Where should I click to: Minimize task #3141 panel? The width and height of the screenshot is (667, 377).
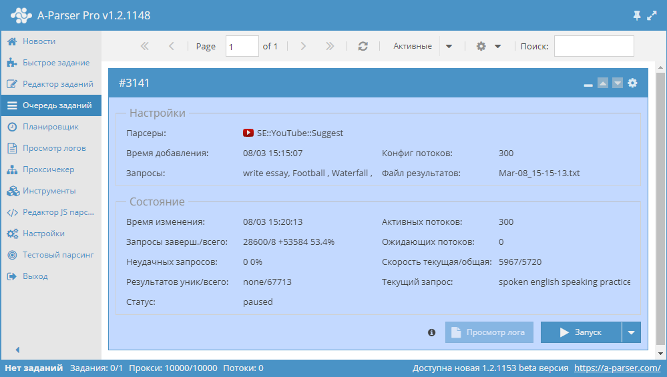(x=588, y=84)
